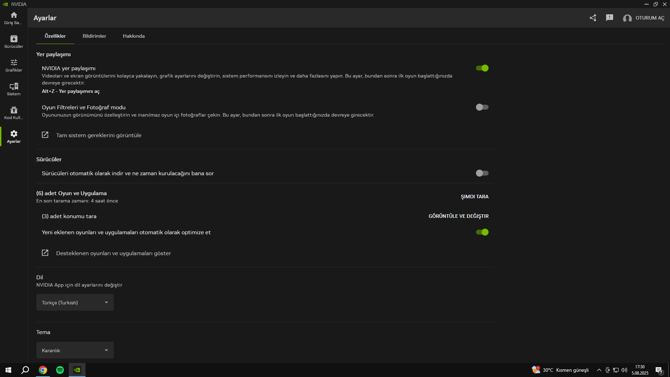Go to the Sistem sidebar page
The height and width of the screenshot is (377, 670).
[x=14, y=89]
